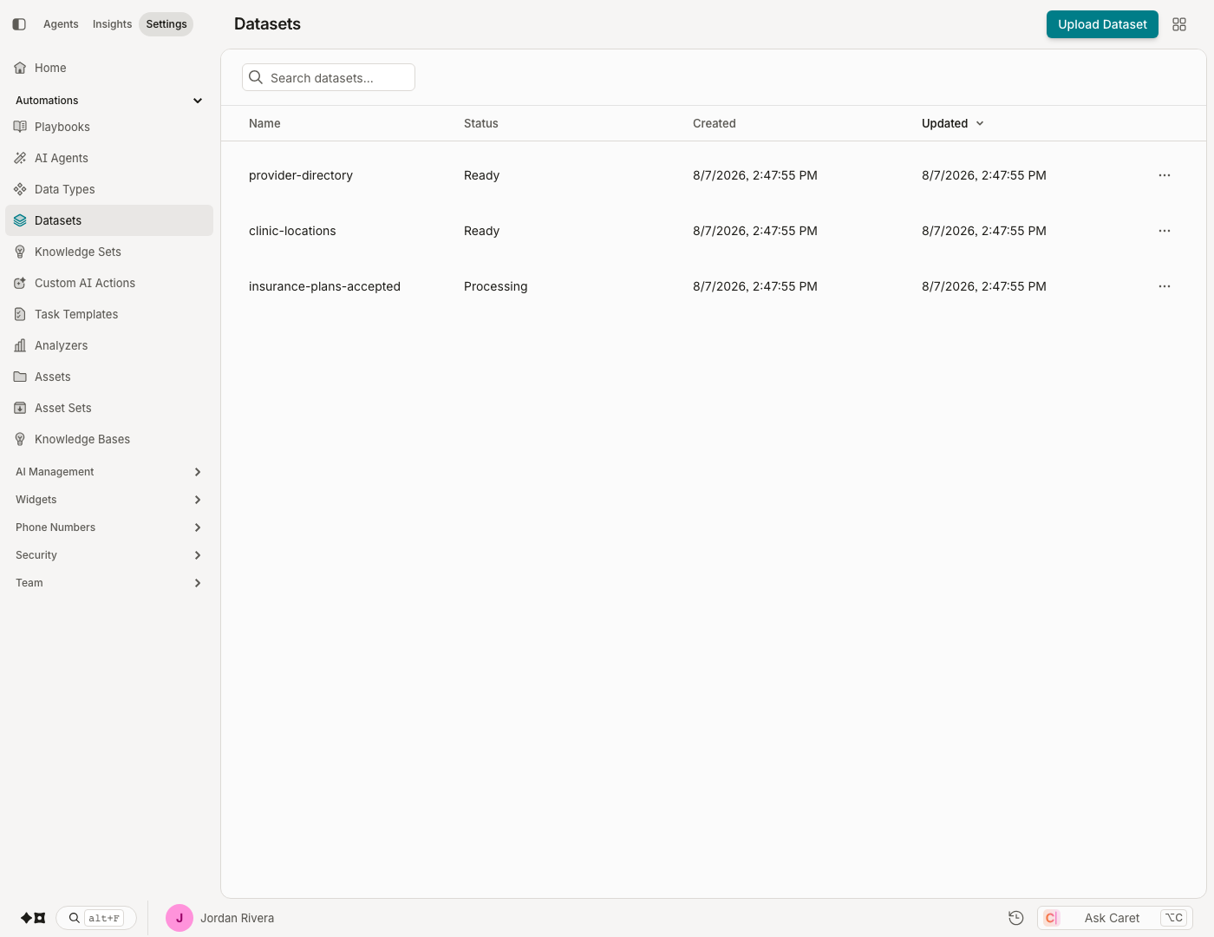Expand the Widgets section
Viewport: 1214px width, 937px height.
109,500
